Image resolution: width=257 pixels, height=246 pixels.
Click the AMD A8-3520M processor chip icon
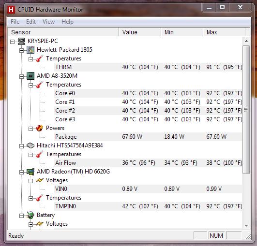(30, 76)
